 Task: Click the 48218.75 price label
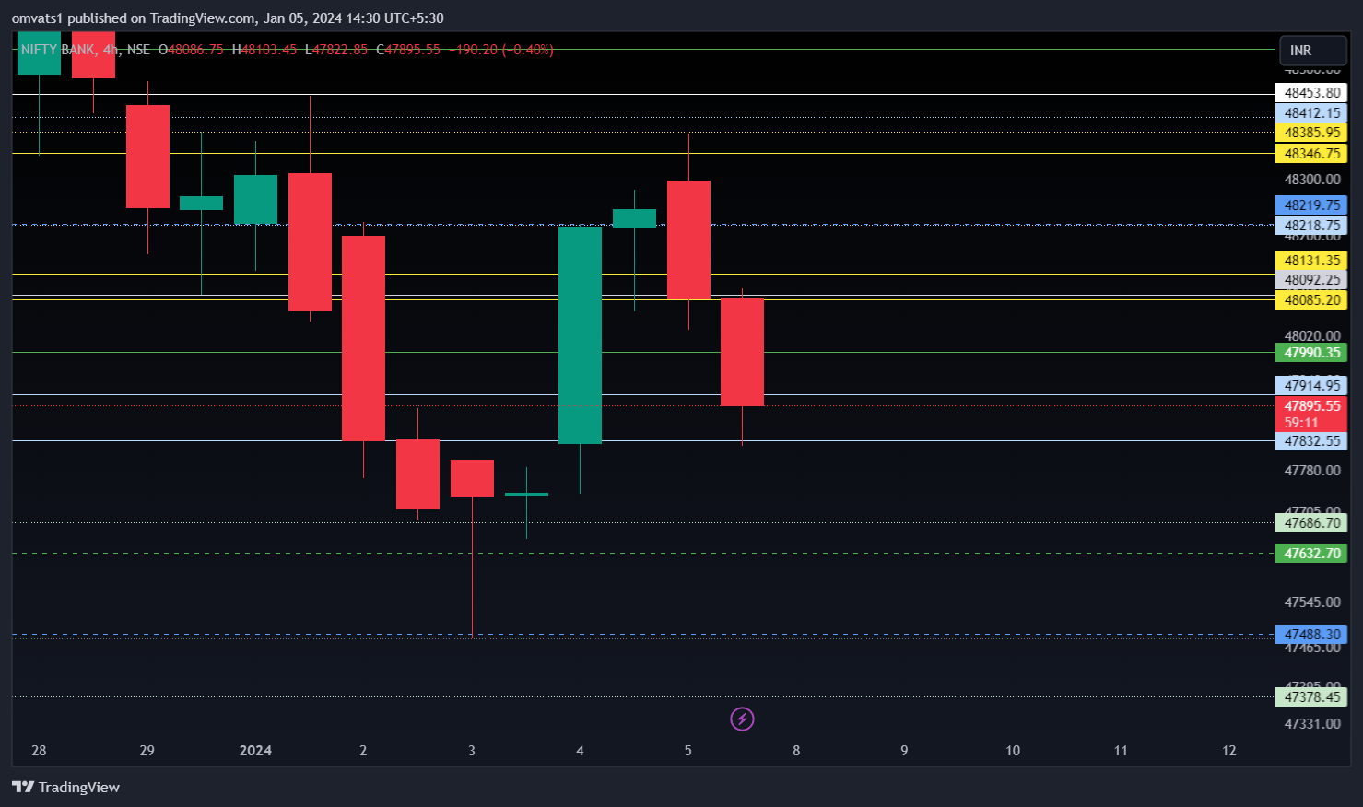pyautogui.click(x=1311, y=226)
